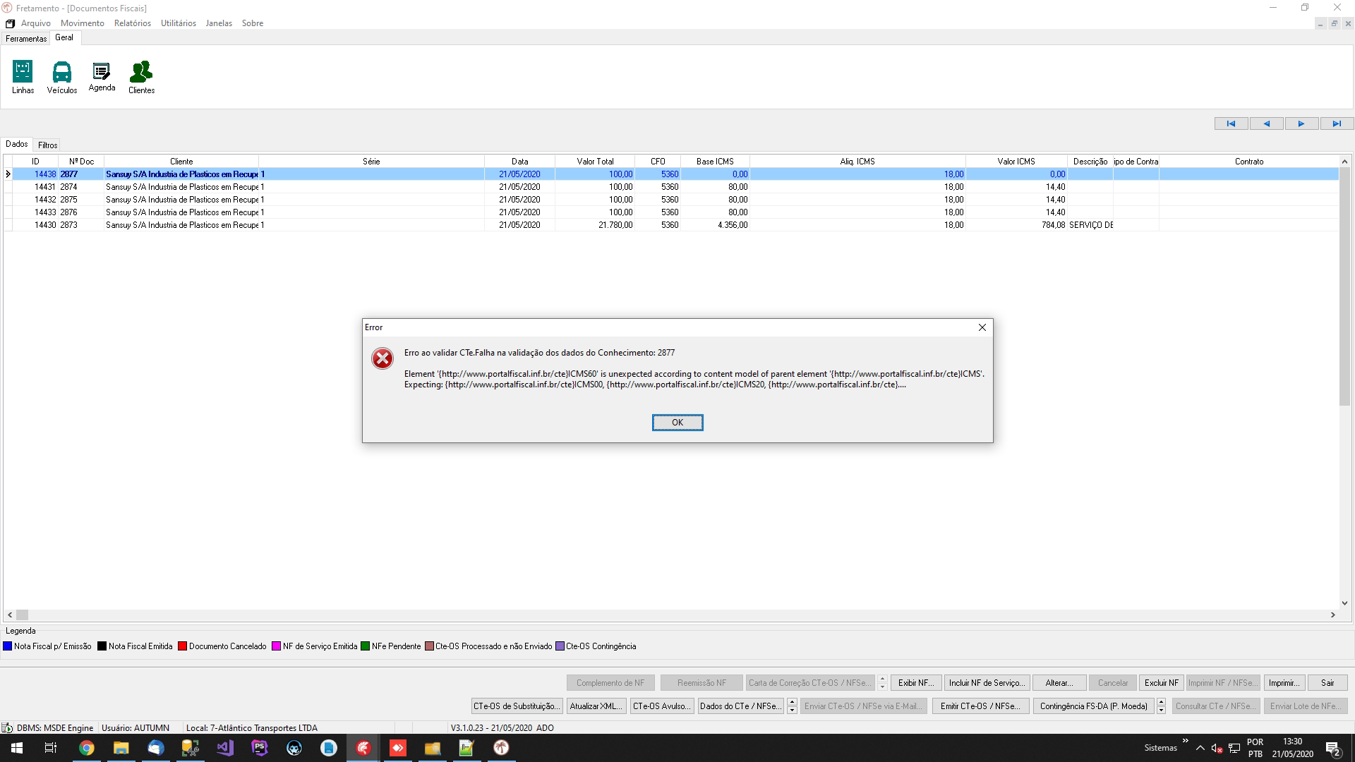The image size is (1355, 762).
Task: Open the Veículos bus icon
Action: click(62, 77)
